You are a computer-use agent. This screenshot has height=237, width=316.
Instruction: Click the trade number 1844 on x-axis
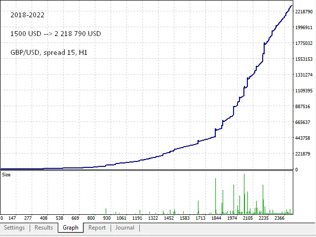tap(216, 218)
